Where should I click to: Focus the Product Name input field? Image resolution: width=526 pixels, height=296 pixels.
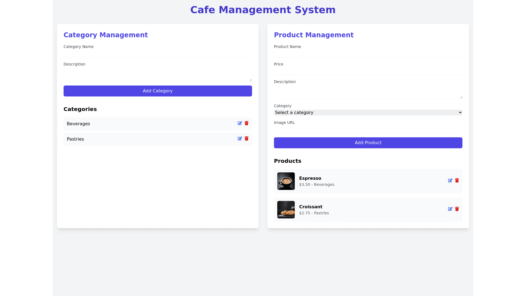368,54
